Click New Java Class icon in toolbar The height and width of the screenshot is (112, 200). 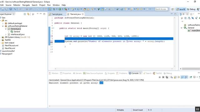[x=78, y=9]
